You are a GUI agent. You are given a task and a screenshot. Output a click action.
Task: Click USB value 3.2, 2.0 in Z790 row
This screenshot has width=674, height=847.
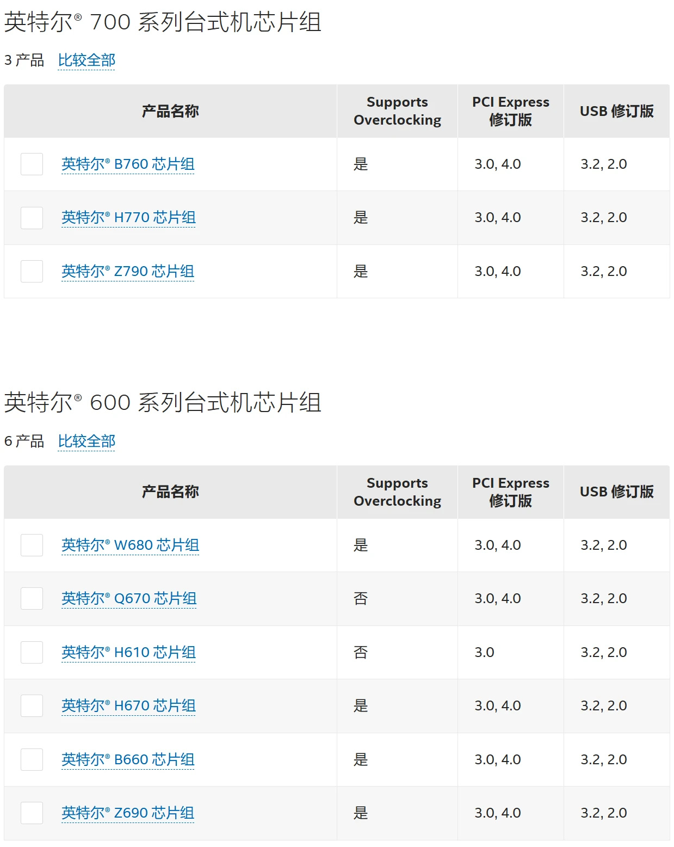tap(604, 271)
